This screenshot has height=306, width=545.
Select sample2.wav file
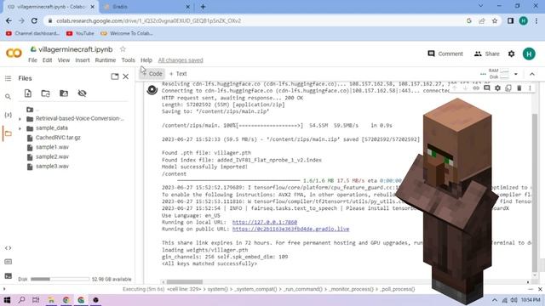[52, 156]
